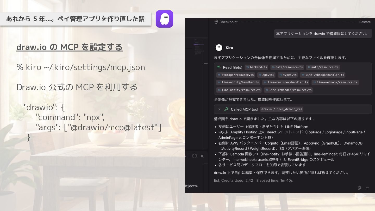Click the Restore checkpoint link
Viewport: 375px width, 211px height.
(x=365, y=22)
